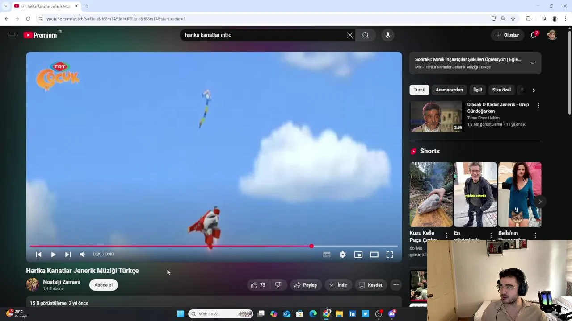This screenshot has width=572, height=321.
Task: Install app icon in address bar
Action: coord(493,19)
